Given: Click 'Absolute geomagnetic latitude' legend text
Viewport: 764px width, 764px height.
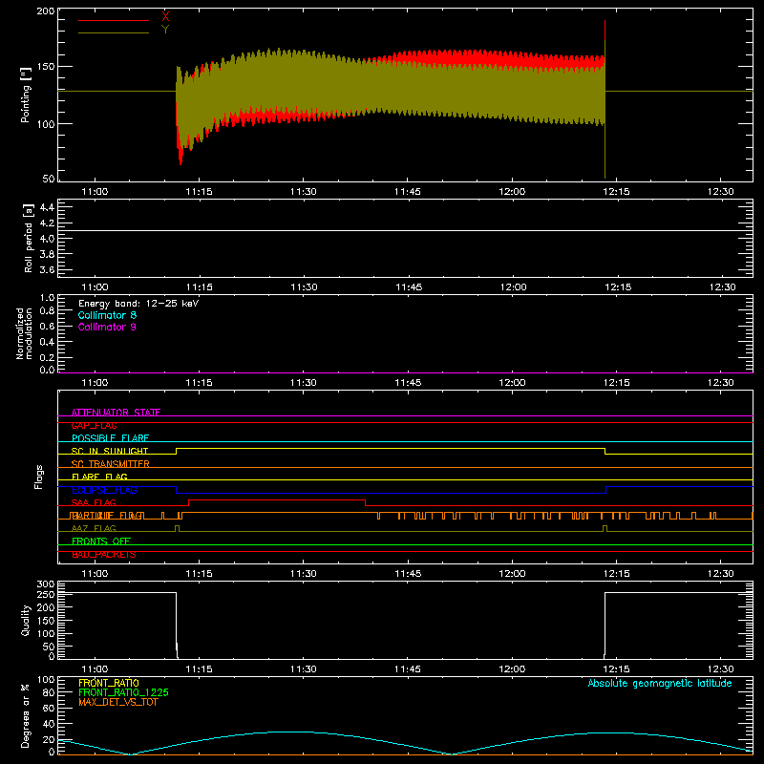Looking at the screenshot, I should (x=660, y=683).
